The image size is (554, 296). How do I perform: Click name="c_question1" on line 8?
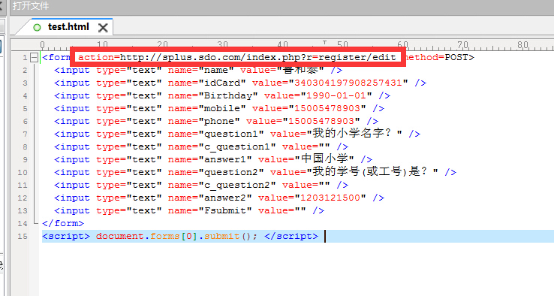coord(222,146)
